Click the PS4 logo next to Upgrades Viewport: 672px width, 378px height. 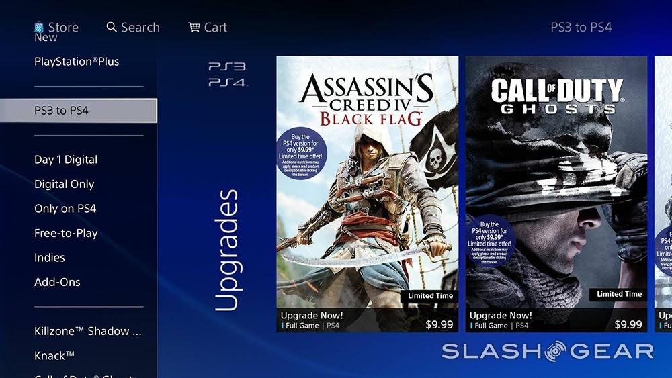[228, 82]
